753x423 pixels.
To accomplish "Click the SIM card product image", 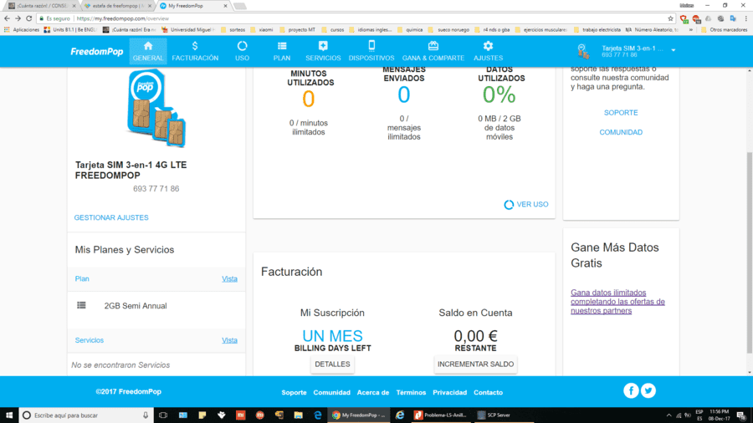I will pos(156,108).
